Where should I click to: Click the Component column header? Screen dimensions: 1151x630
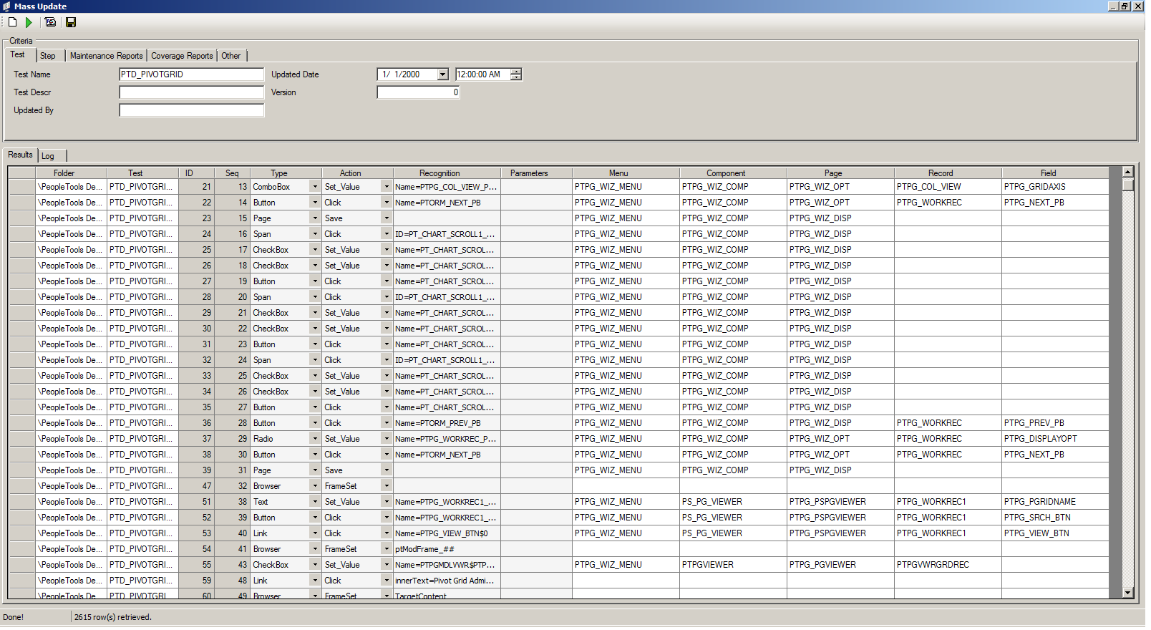tap(733, 173)
